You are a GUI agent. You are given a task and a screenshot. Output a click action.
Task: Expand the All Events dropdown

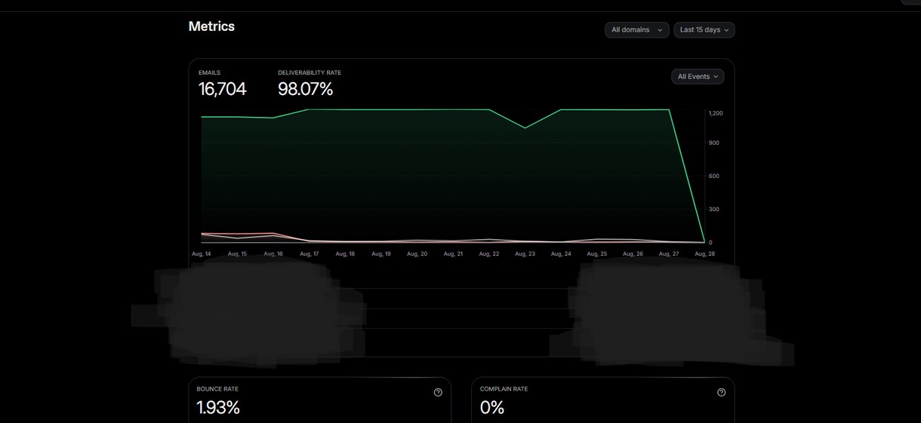coord(698,76)
